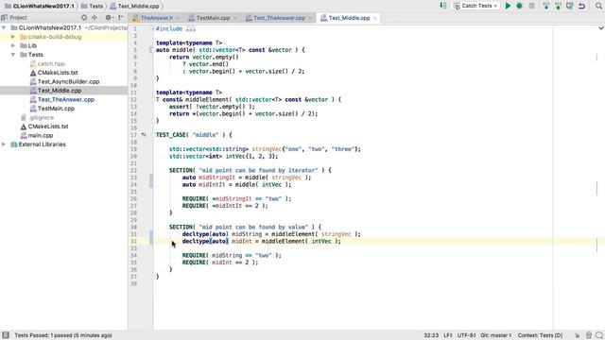Click the grey Stop button in toolbar

click(531, 6)
